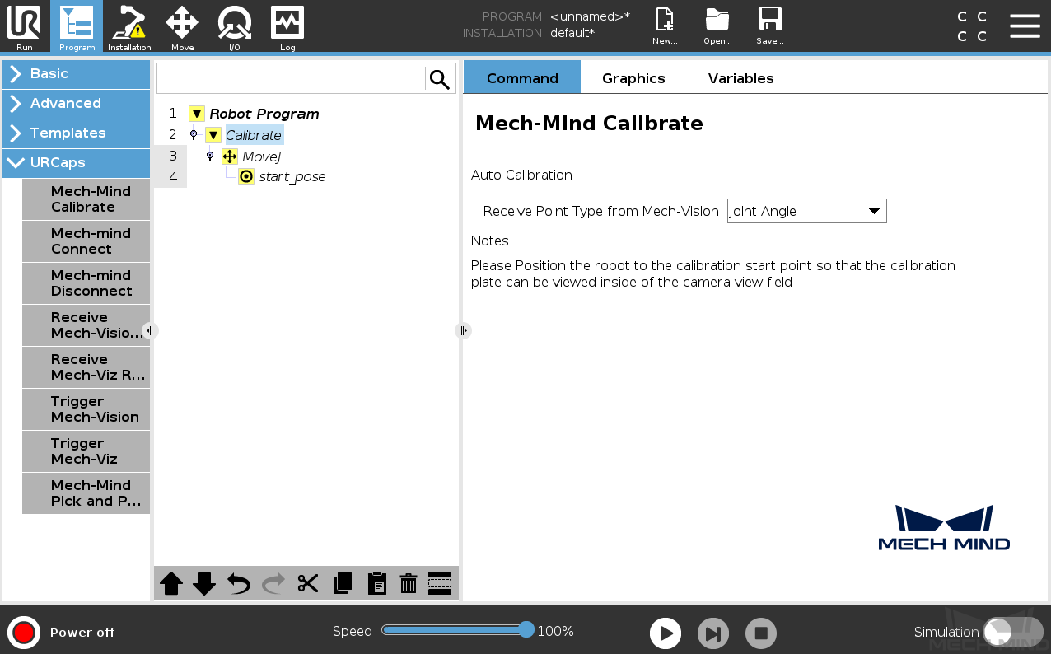Click the Program header icon
Image resolution: width=1051 pixels, height=654 pixels.
[77, 26]
